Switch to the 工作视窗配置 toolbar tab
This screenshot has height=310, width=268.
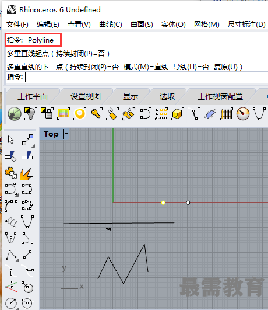220,96
